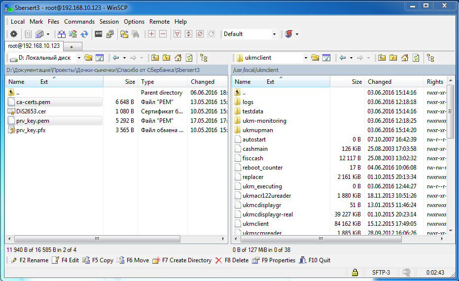Open the terminal console icon
459x281 pixels.
click(x=99, y=34)
